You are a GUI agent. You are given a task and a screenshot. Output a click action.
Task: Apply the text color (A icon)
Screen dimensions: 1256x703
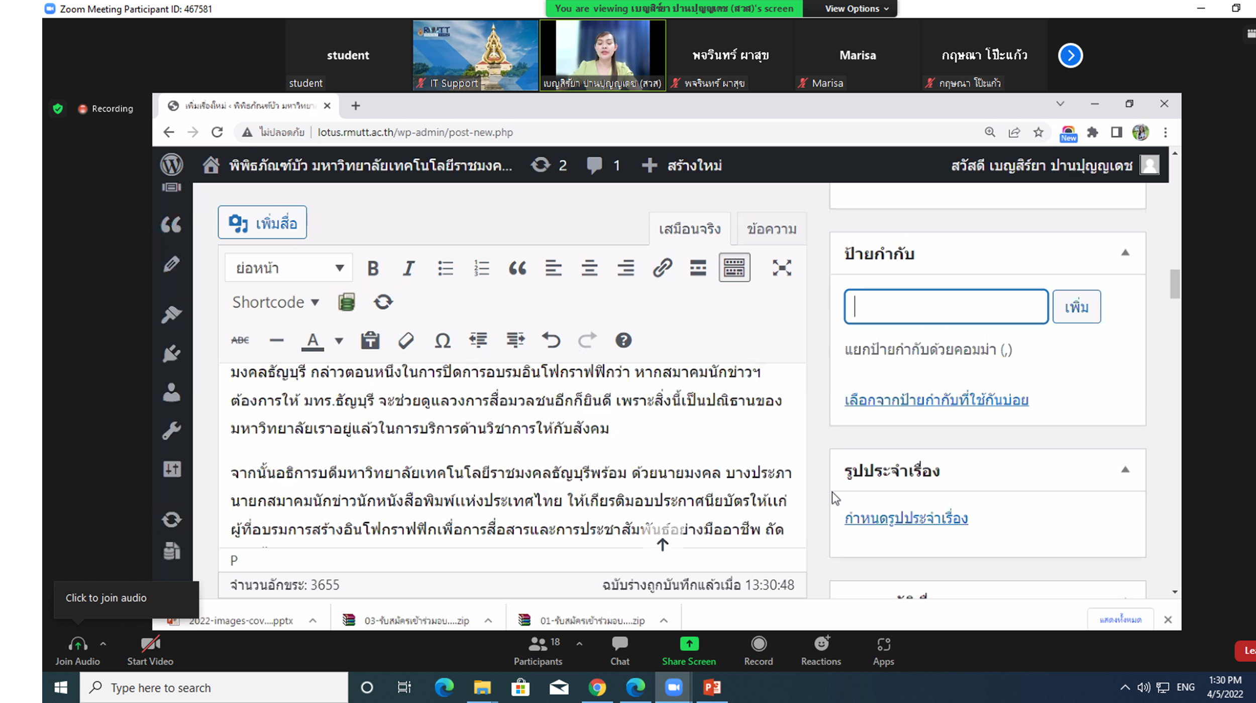tap(312, 341)
